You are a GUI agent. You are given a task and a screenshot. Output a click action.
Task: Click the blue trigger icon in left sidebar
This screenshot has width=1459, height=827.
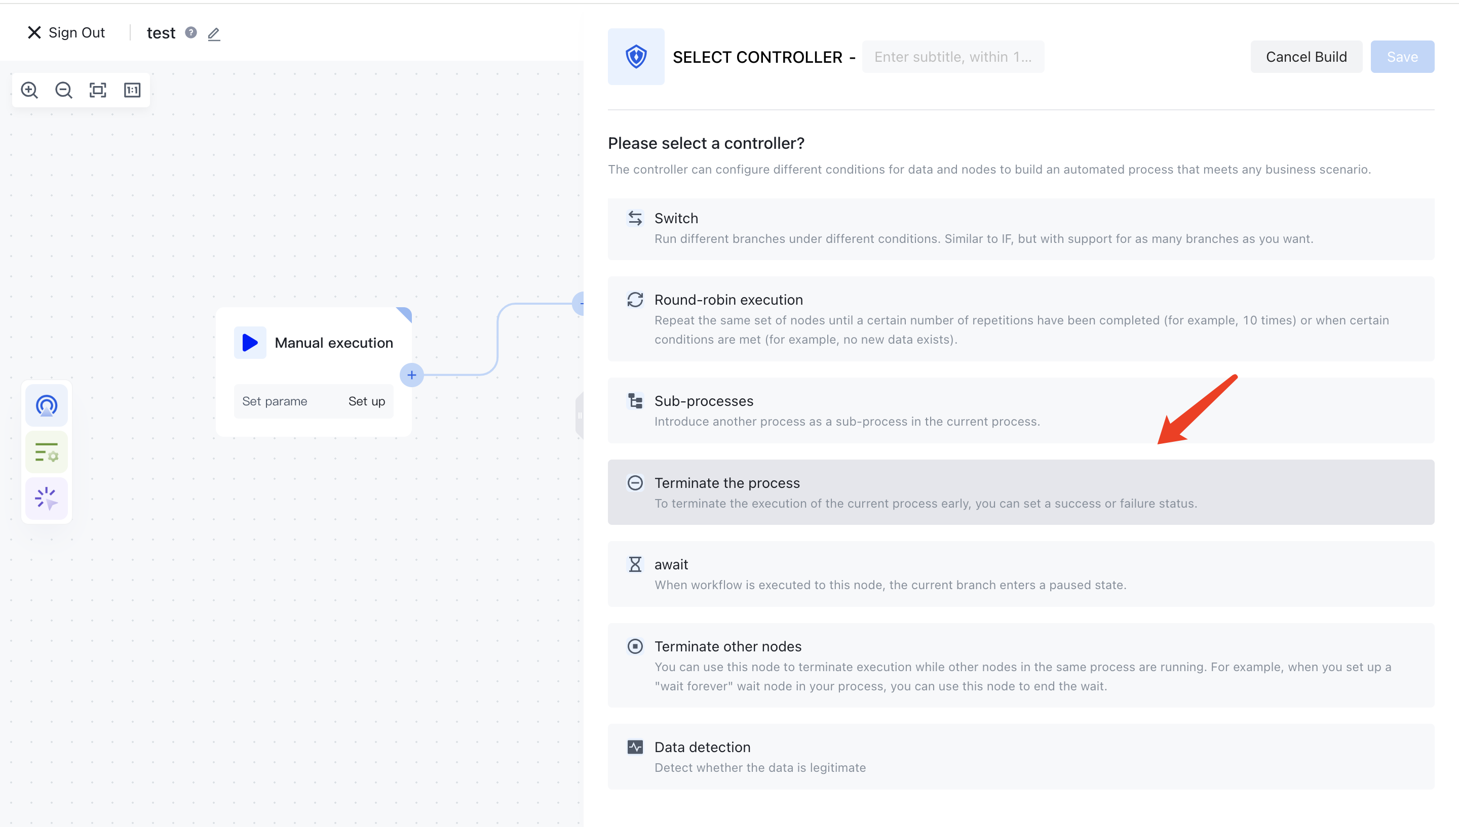47,405
